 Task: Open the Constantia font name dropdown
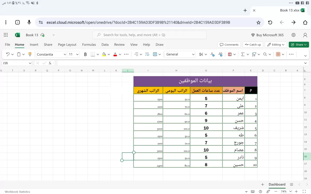click(x=51, y=54)
